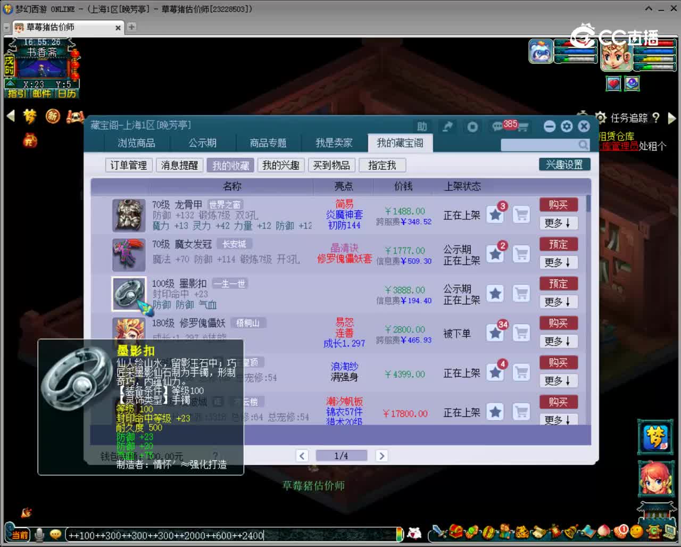
Task: Buy the ￥4399.00 item with 购买
Action: pos(558,362)
